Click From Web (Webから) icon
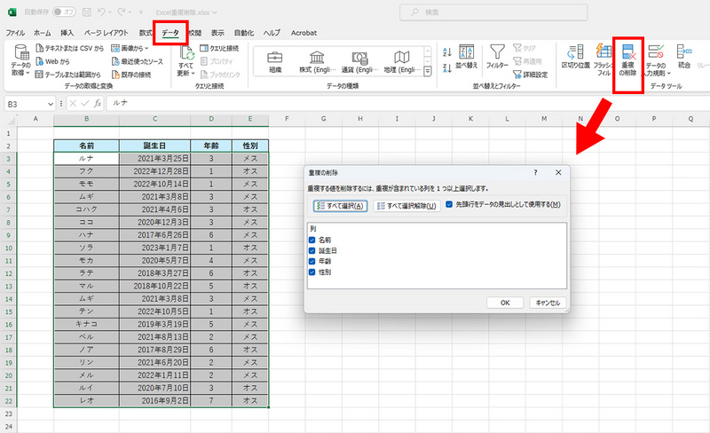The width and height of the screenshot is (710, 433). pos(52,61)
